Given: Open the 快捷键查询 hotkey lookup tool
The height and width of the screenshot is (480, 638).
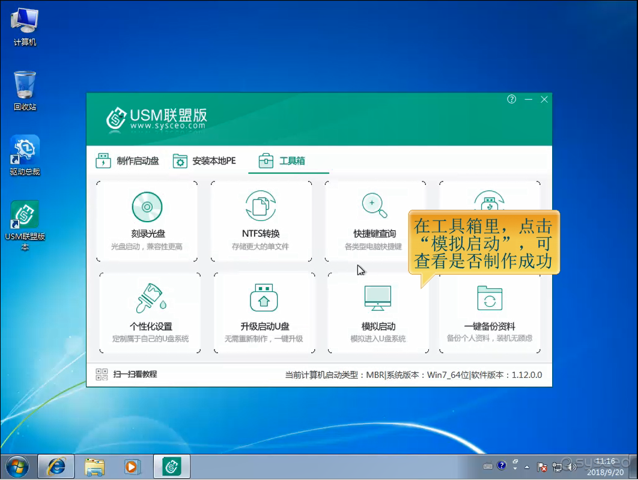Looking at the screenshot, I should click(375, 221).
